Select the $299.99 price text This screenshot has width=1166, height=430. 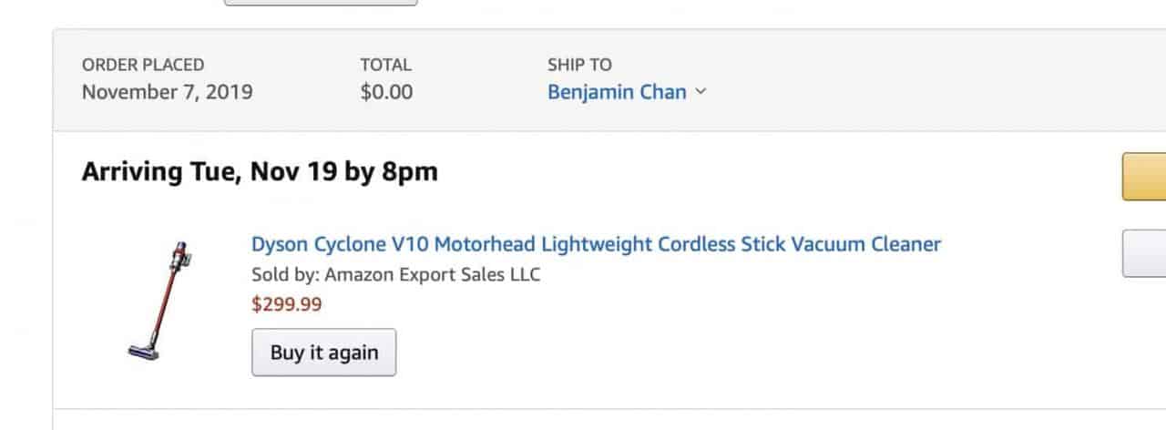(286, 304)
